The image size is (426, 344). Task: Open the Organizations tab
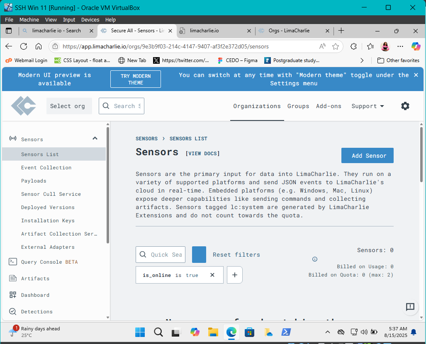(x=257, y=106)
